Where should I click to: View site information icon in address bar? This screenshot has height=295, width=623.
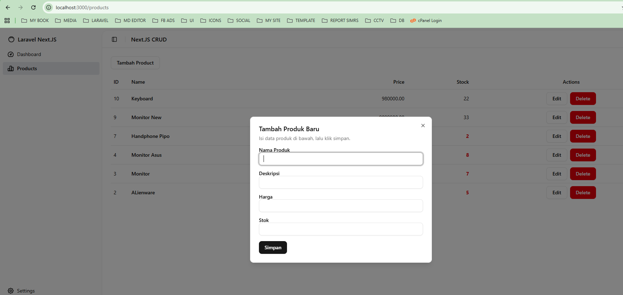(49, 7)
